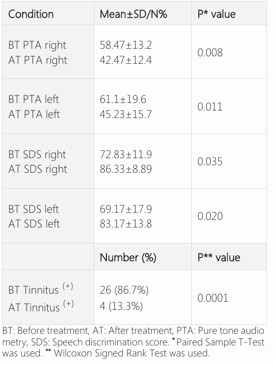Click the 61.1±19.6 value

pyautogui.click(x=123, y=99)
